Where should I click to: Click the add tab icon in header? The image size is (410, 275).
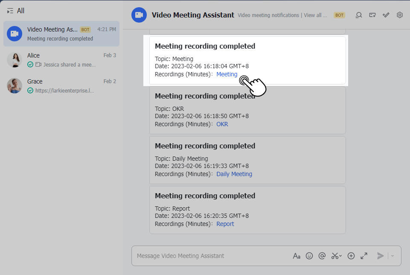tap(372, 15)
